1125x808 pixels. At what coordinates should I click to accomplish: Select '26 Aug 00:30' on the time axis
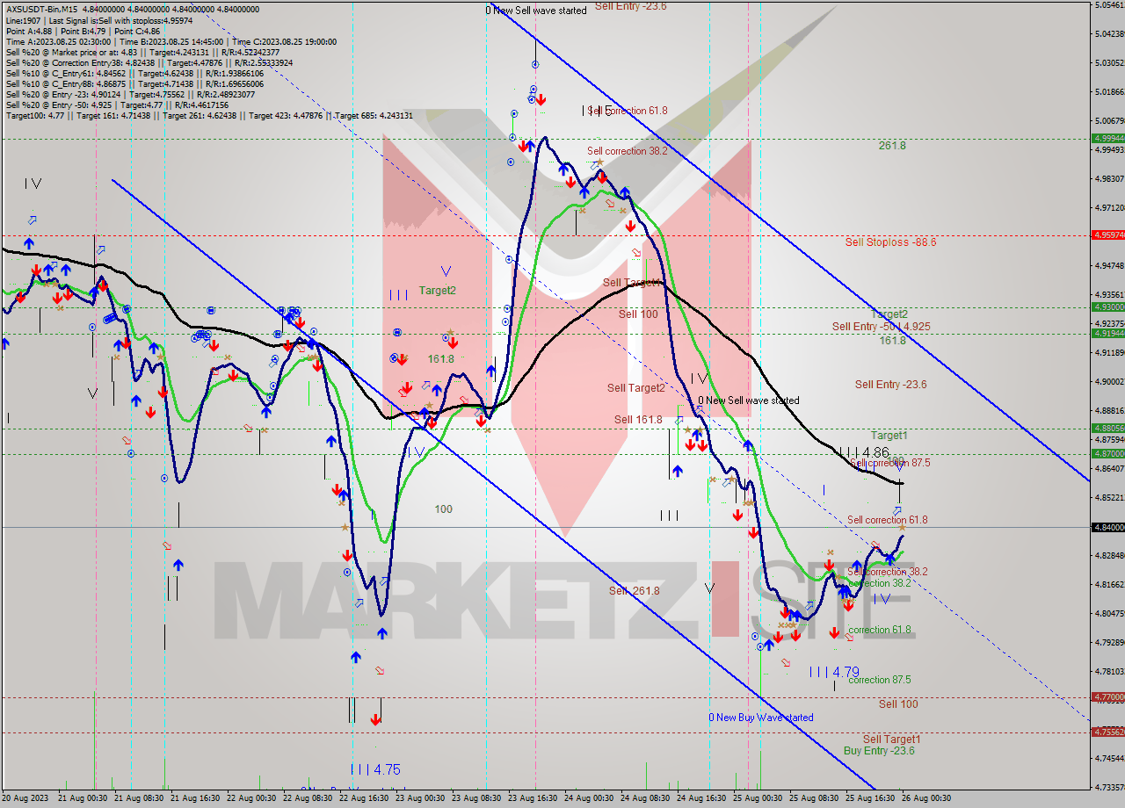coord(925,797)
